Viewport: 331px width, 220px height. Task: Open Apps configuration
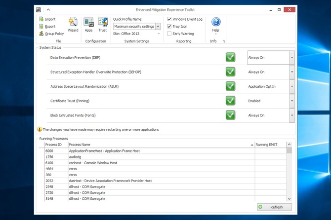[88, 25]
